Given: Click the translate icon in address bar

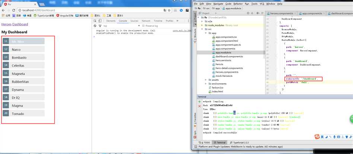Looking at the screenshot, I should click(165, 10).
